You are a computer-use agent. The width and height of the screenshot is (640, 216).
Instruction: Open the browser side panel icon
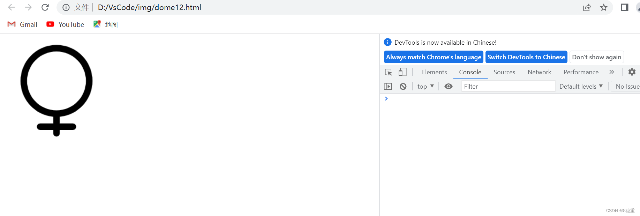pyautogui.click(x=624, y=8)
